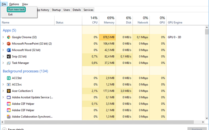Viewport: 209px width, 130px height.
Task: Sort by the 14% CPU column
Action: point(90,20)
